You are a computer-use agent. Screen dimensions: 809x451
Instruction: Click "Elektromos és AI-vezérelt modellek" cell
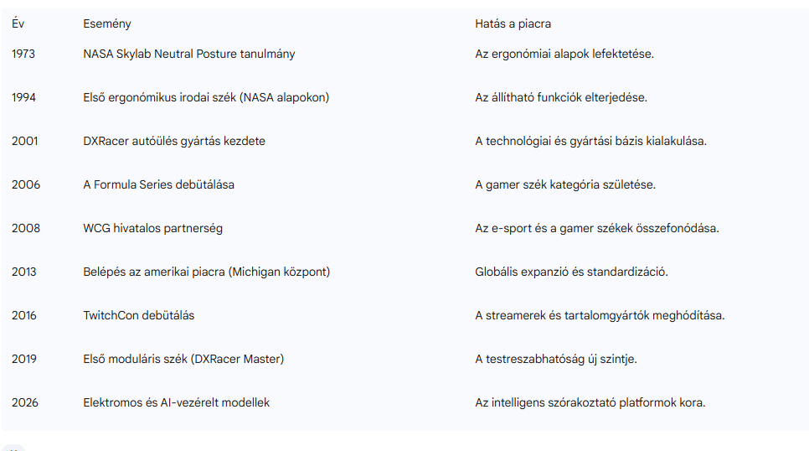tap(176, 402)
